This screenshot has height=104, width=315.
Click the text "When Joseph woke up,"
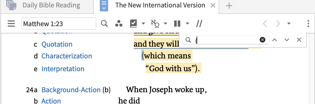click(166, 90)
